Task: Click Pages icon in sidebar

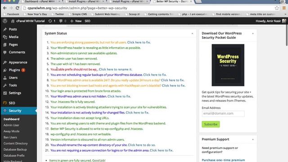Action: point(5,45)
